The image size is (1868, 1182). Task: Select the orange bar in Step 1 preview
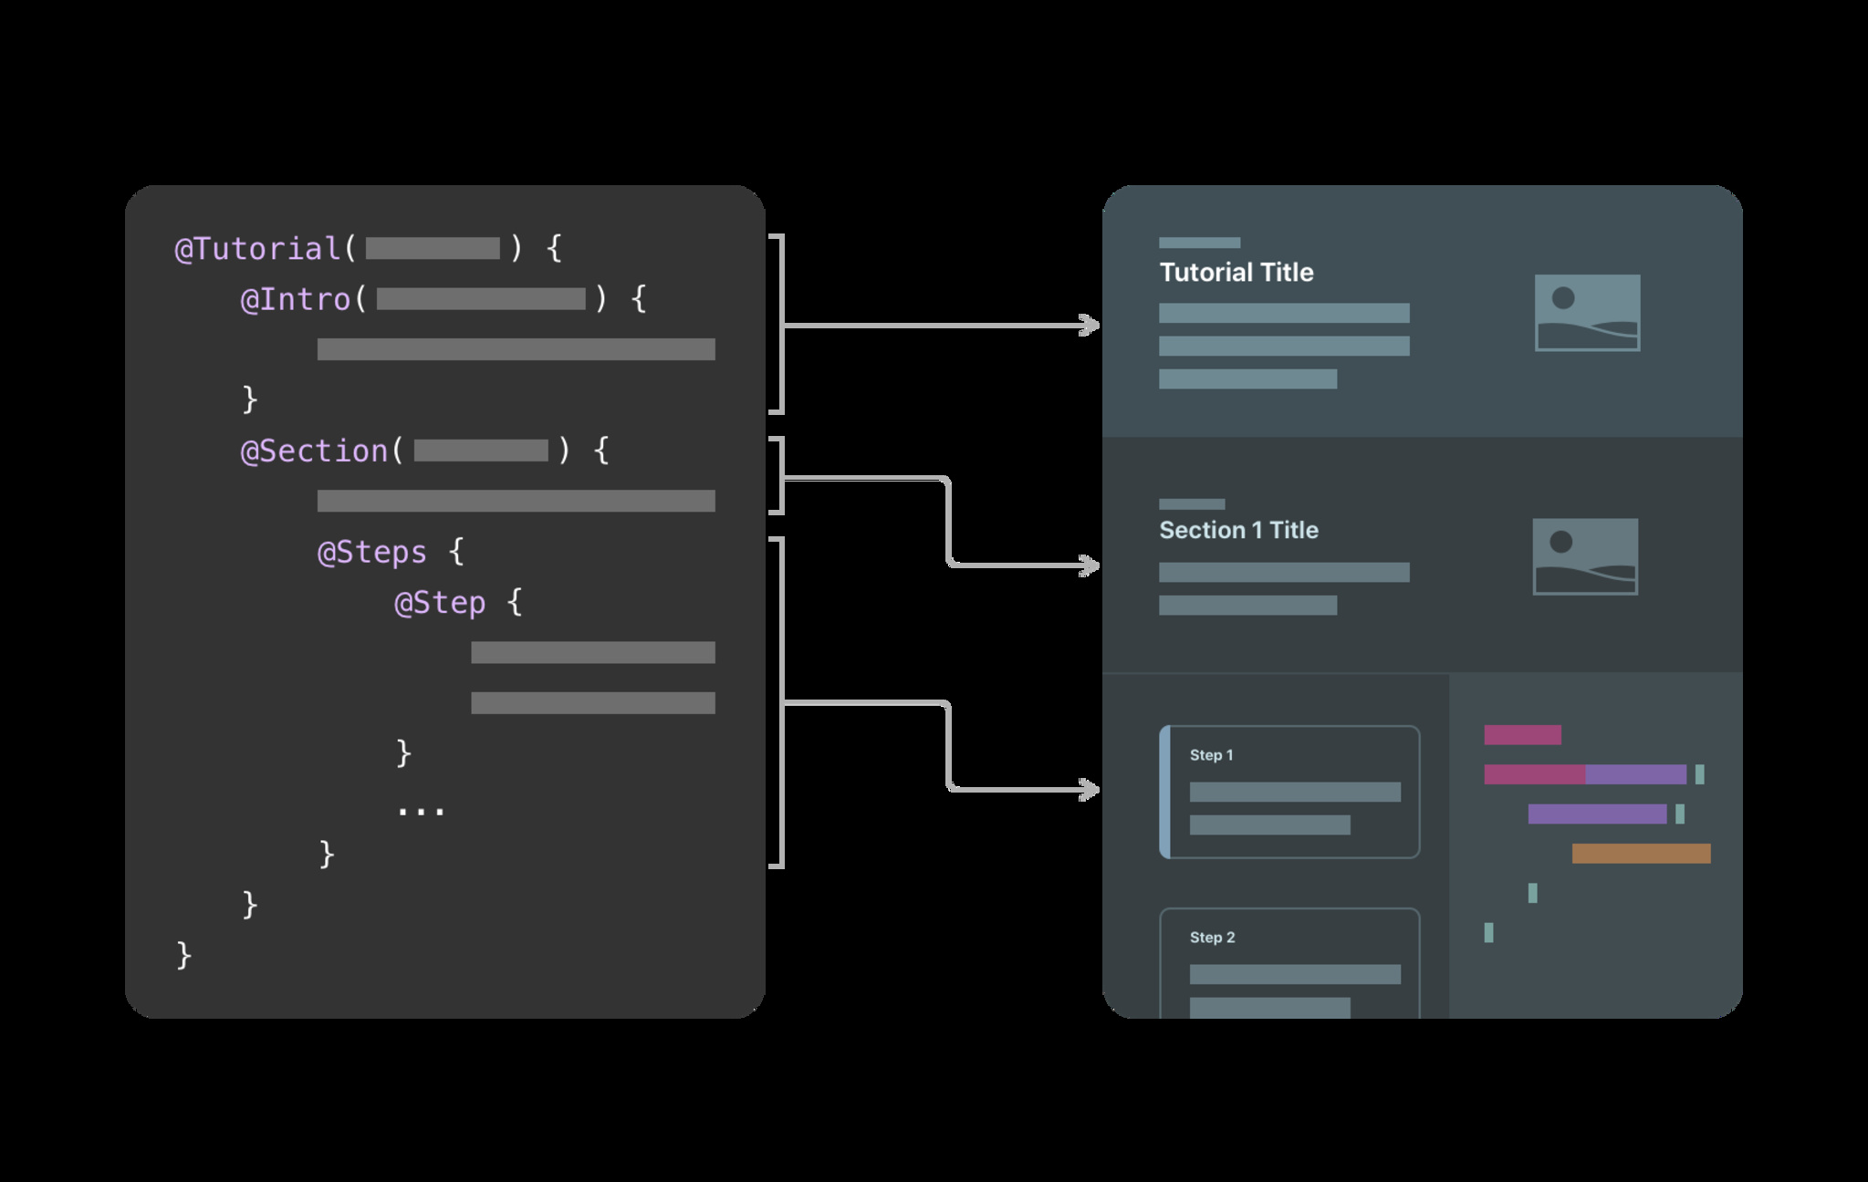coord(1639,846)
